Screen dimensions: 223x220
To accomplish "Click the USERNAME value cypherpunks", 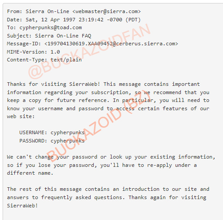I will (x=68, y=133).
